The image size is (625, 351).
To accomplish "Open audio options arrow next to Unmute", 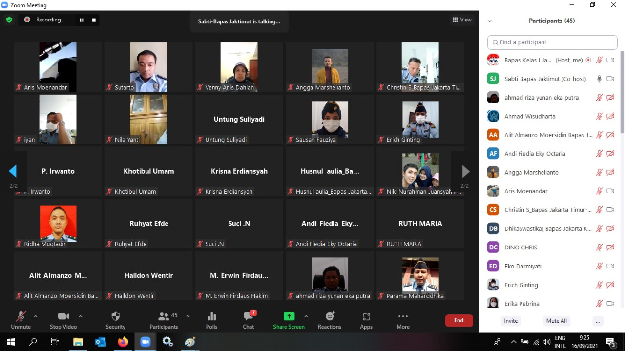I will pos(36,316).
